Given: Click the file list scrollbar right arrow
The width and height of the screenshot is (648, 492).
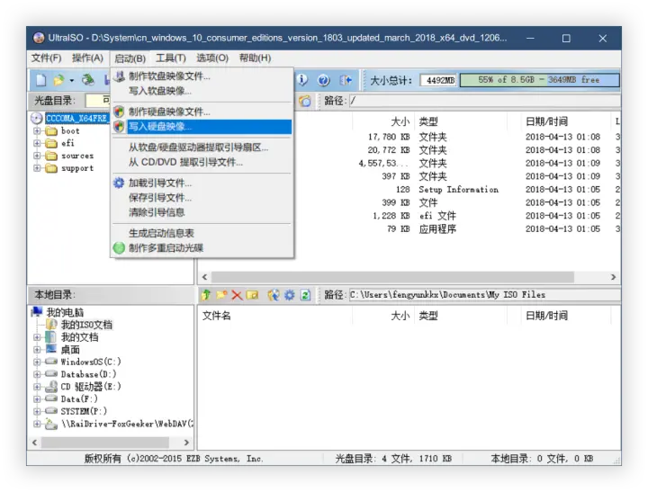Looking at the screenshot, I should click(613, 277).
